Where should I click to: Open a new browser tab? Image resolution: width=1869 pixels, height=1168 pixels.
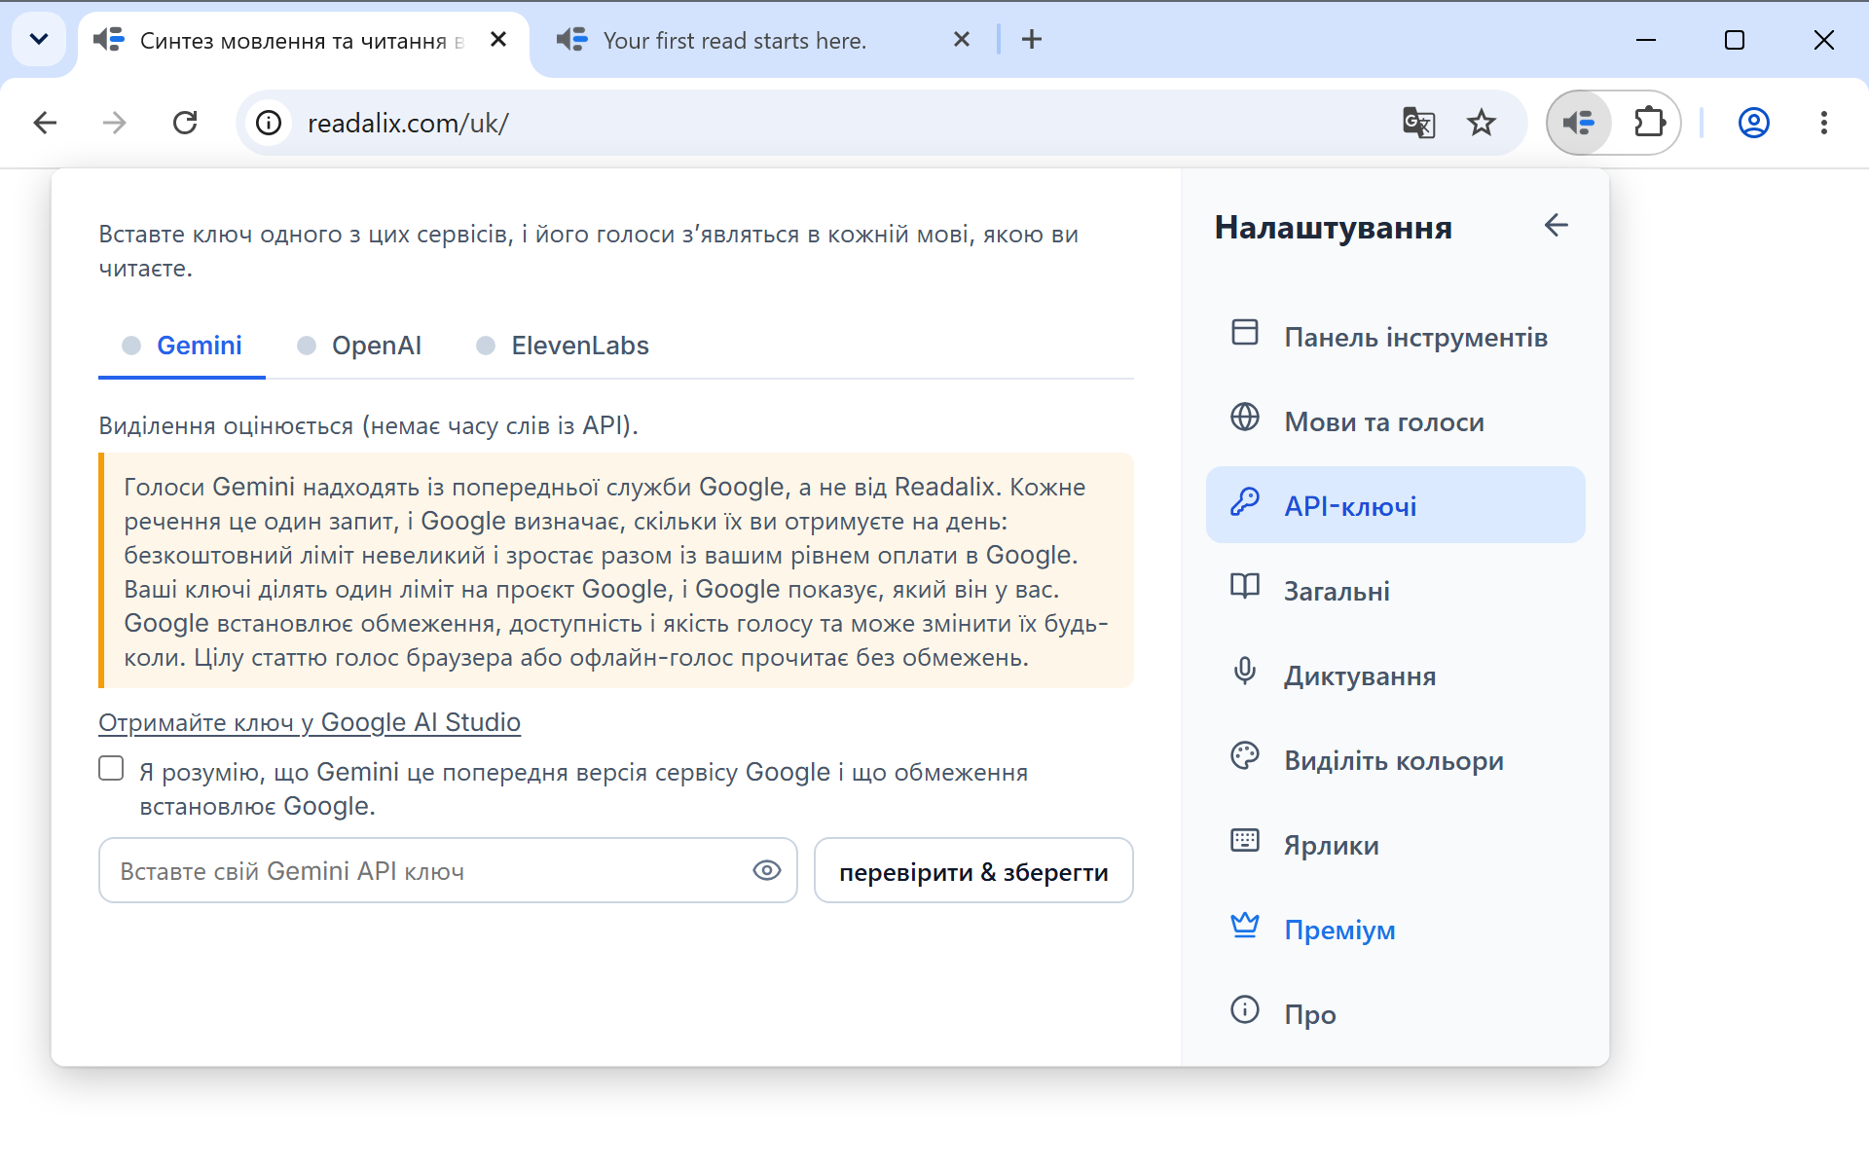point(1032,40)
